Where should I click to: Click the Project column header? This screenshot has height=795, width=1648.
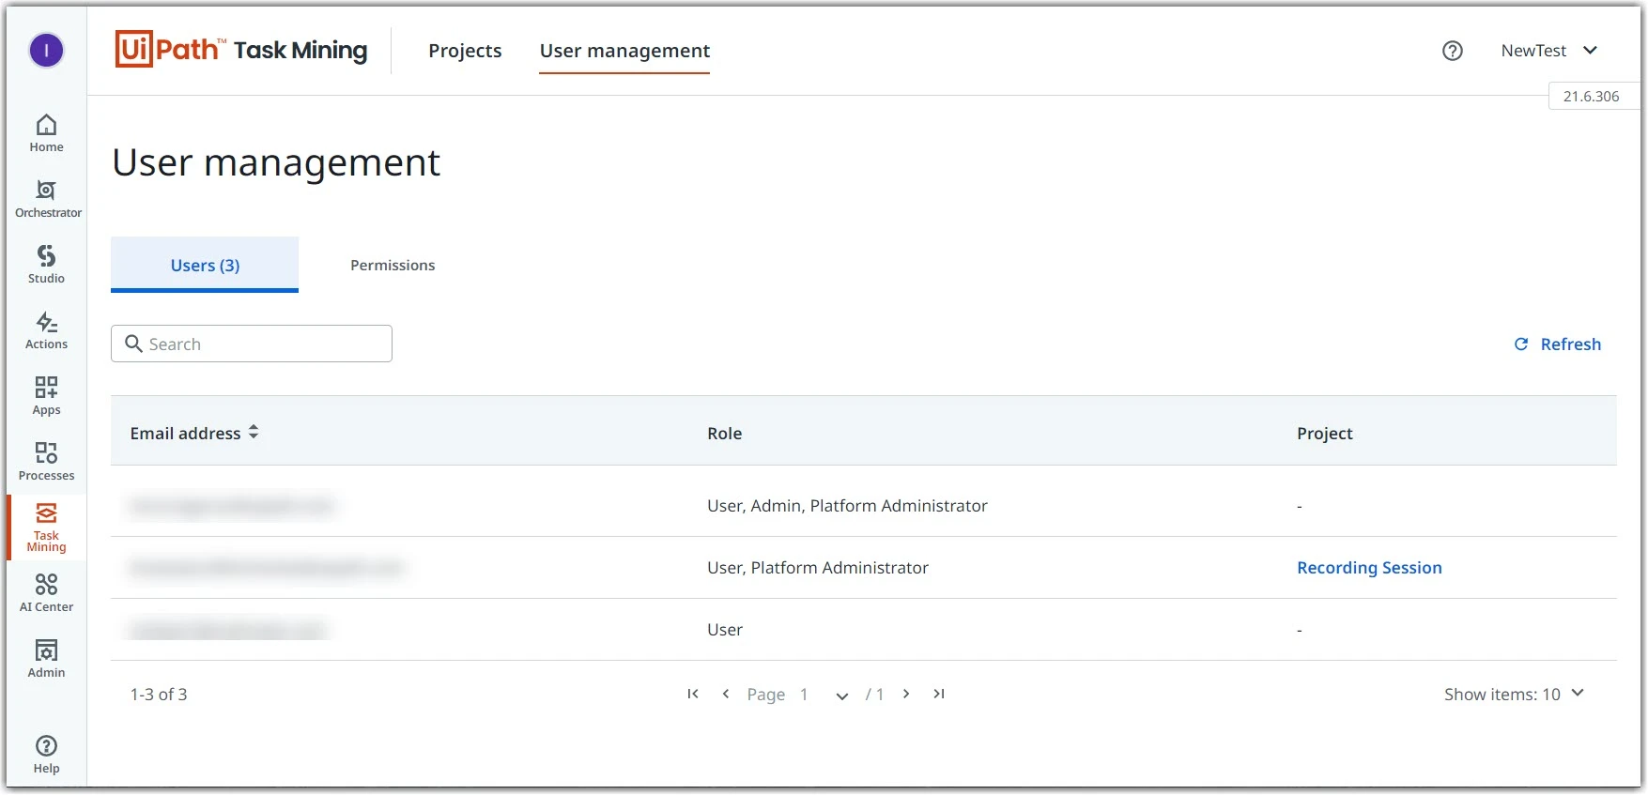(1325, 434)
